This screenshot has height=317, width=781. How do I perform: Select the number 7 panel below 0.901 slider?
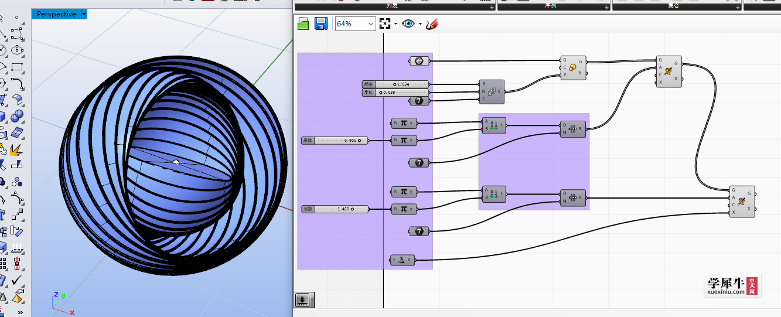419,162
